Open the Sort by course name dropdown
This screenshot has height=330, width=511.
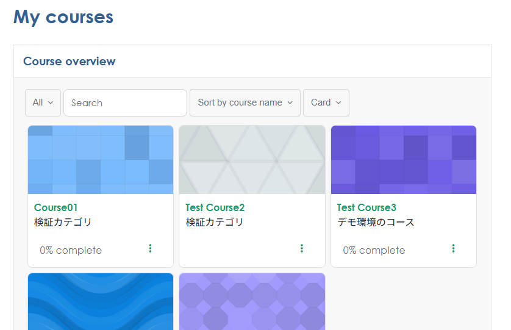pyautogui.click(x=245, y=102)
